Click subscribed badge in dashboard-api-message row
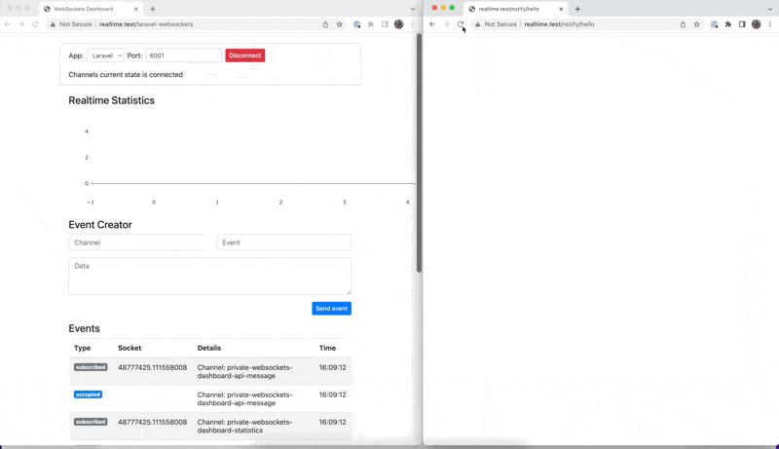779x449 pixels. tap(91, 367)
